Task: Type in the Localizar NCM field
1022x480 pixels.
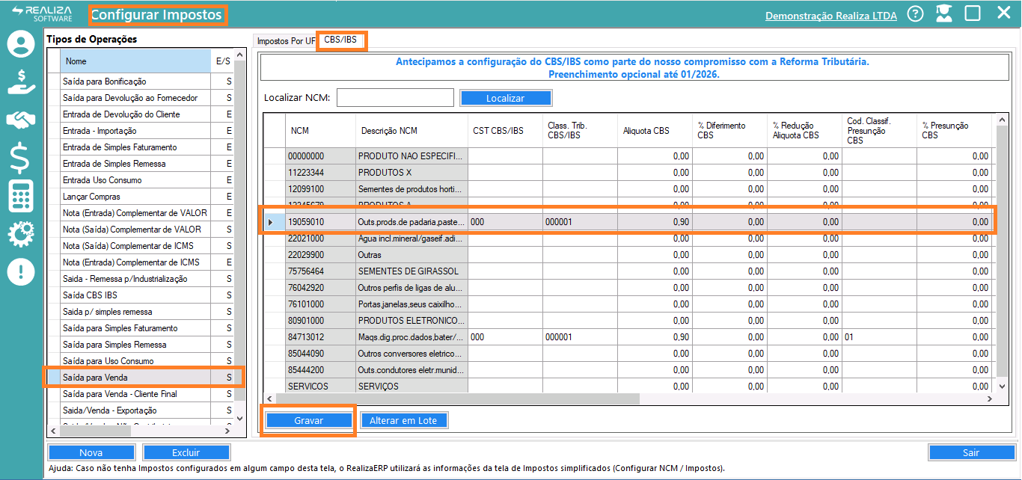Action: [396, 98]
